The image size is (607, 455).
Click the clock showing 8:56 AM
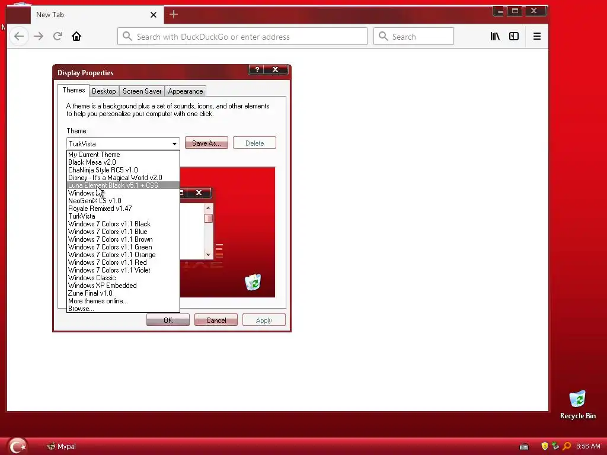pyautogui.click(x=588, y=446)
